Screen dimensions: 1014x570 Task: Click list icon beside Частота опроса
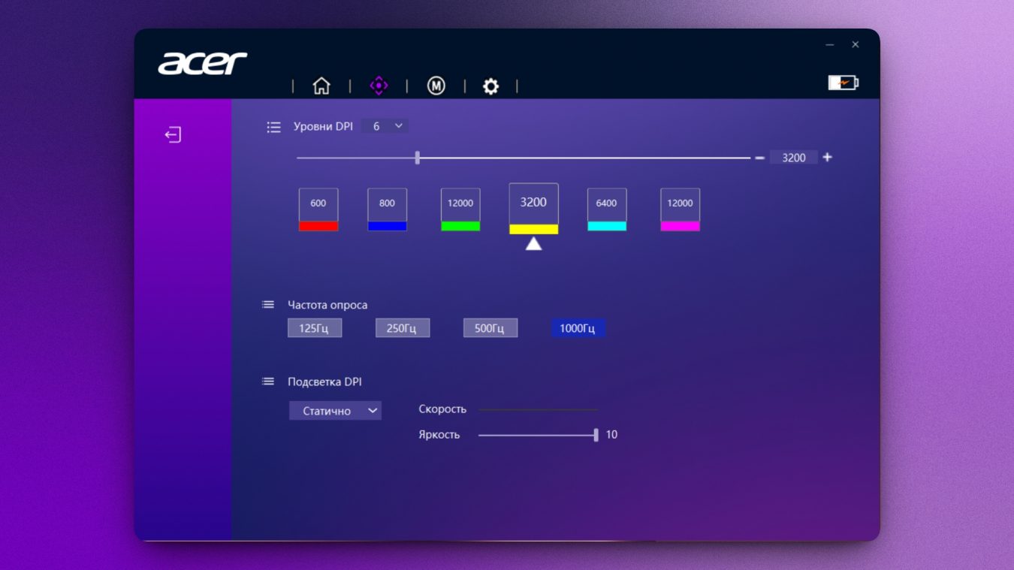click(268, 304)
